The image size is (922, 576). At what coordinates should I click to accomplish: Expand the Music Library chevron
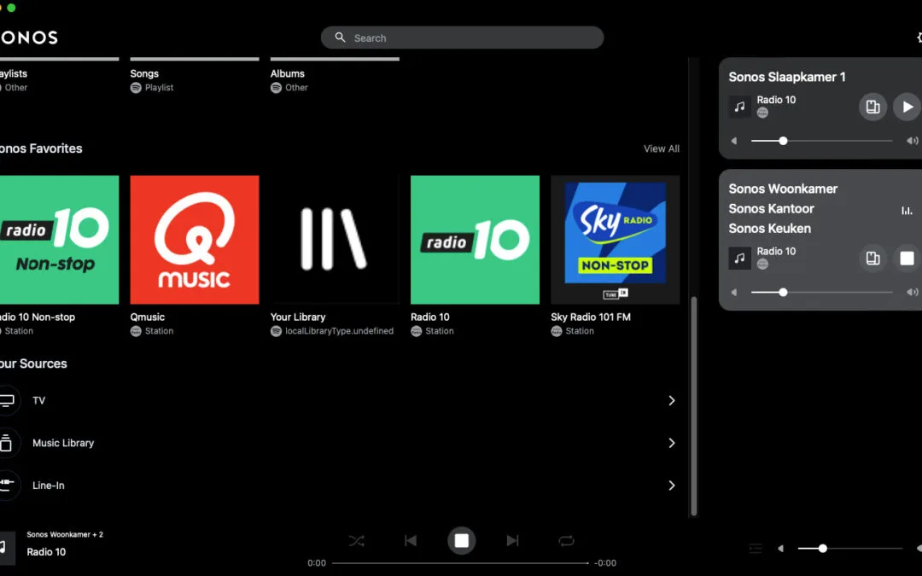coord(672,443)
